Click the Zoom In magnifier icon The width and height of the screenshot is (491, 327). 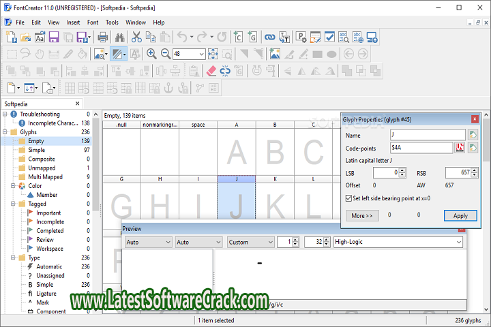(151, 54)
